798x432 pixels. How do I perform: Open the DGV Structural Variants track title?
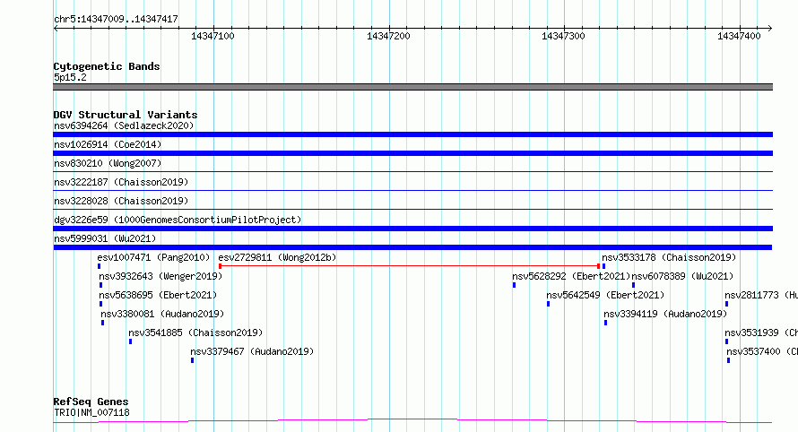point(126,115)
